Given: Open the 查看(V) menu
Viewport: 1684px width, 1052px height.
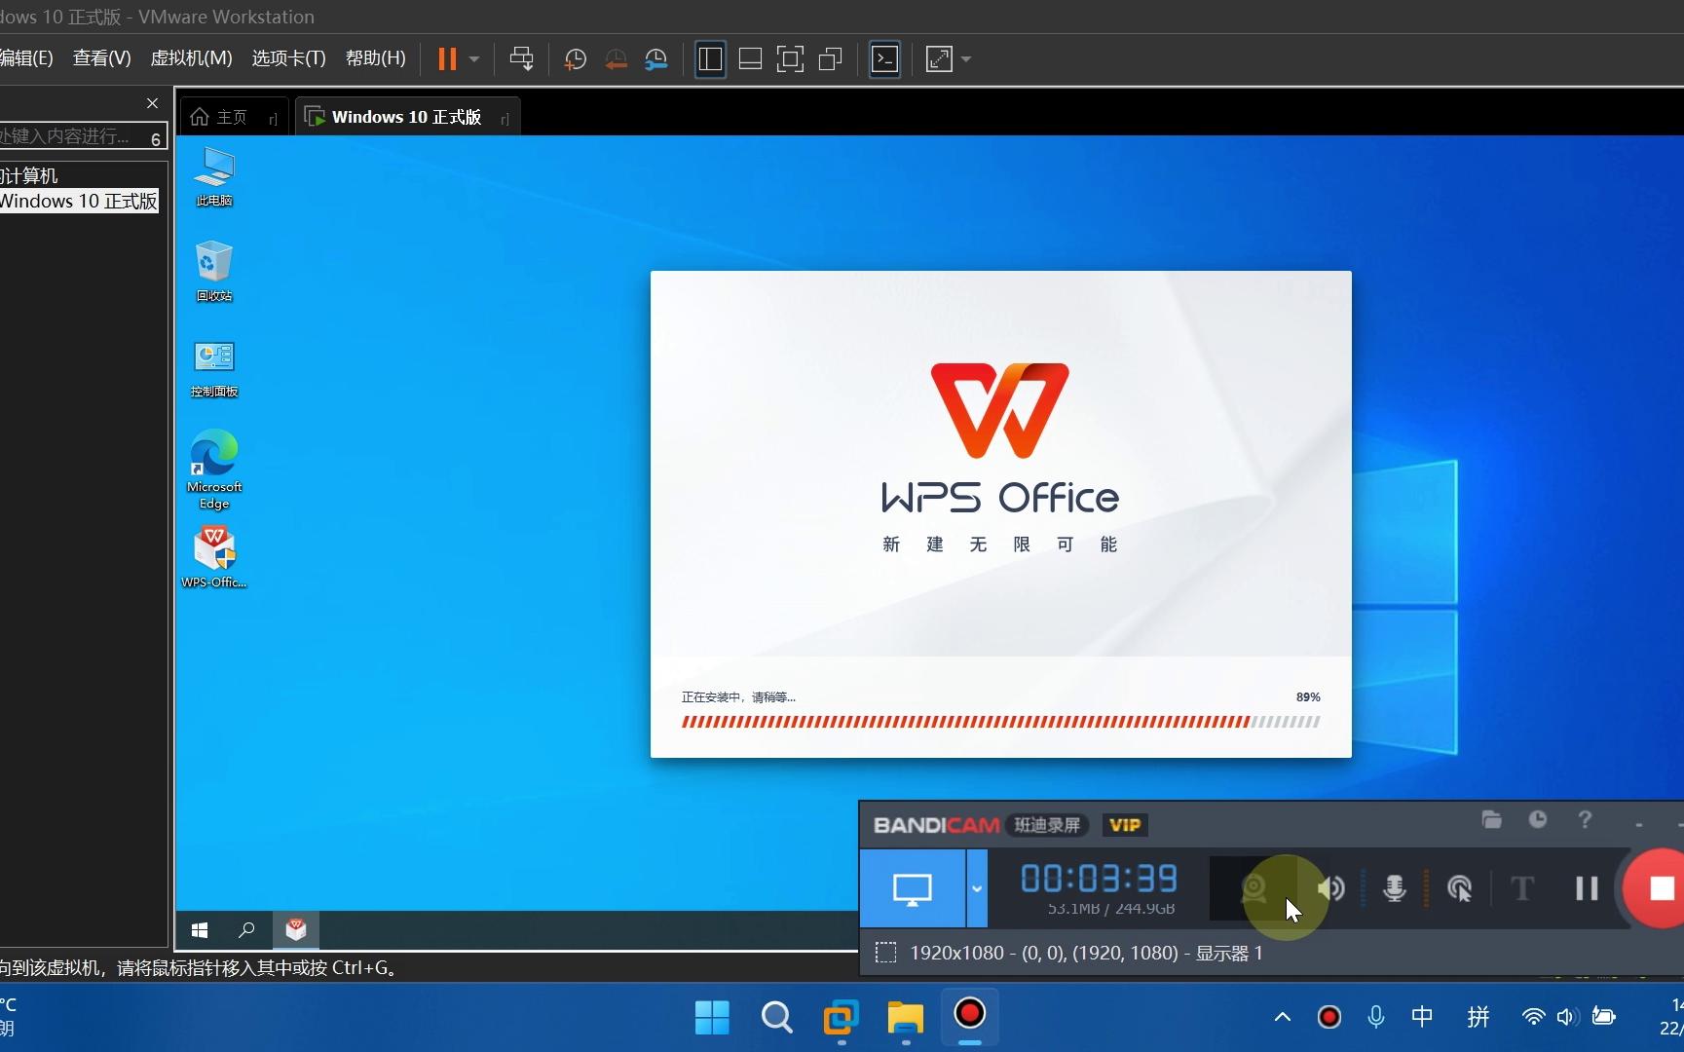Looking at the screenshot, I should 101,58.
